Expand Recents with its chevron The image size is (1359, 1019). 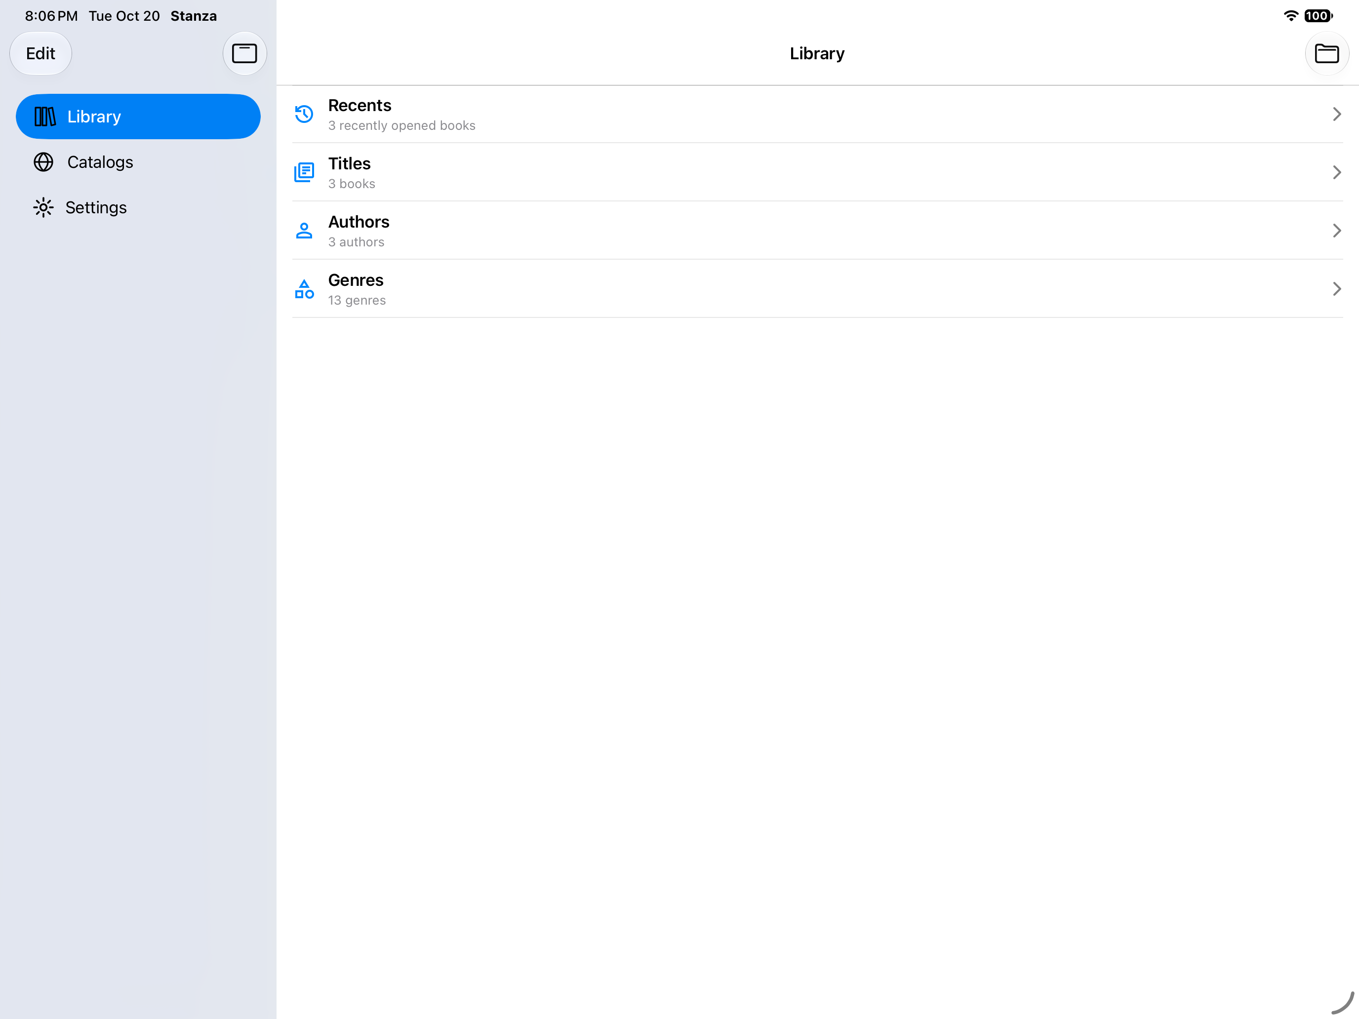1336,114
